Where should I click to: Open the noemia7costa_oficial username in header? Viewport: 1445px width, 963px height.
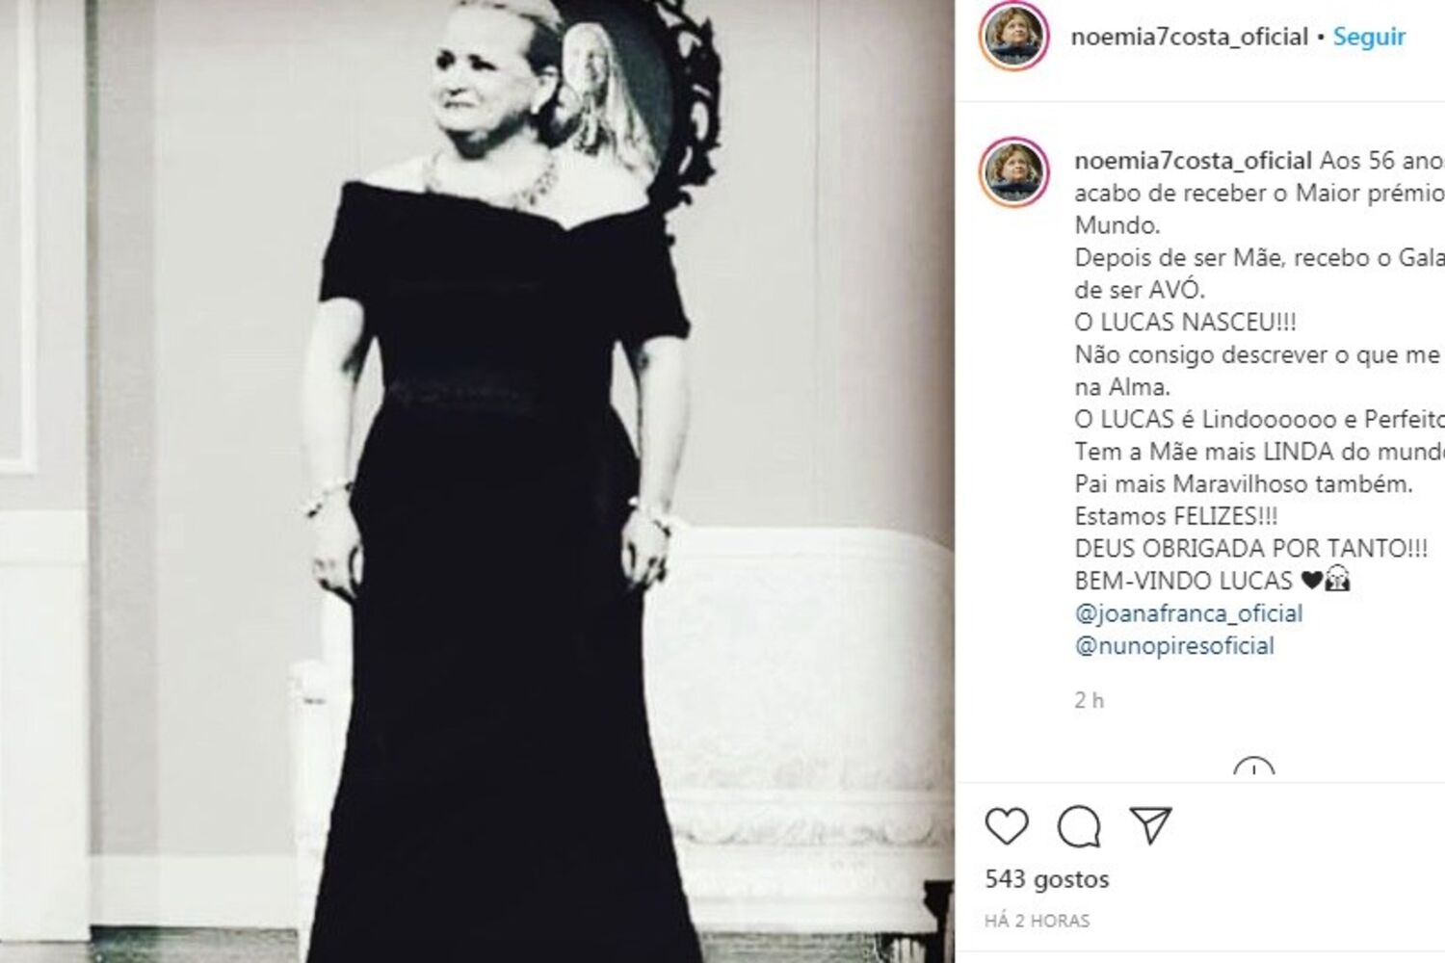point(1190,38)
